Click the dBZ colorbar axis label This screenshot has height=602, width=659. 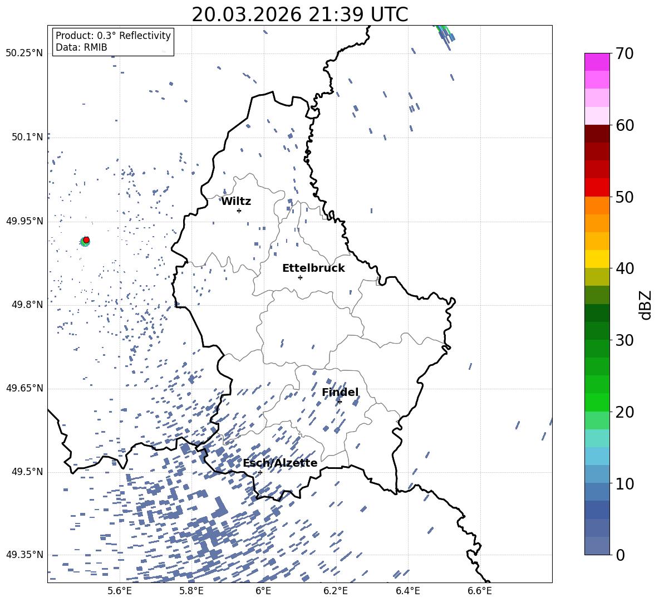click(x=646, y=305)
